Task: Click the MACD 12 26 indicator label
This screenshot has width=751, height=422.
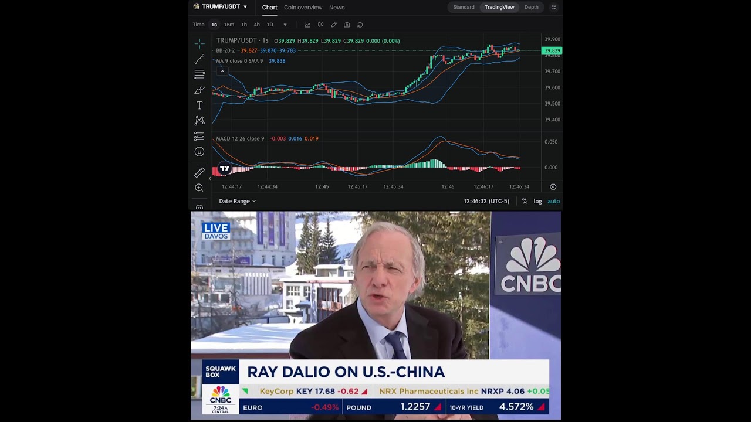Action: 240,138
